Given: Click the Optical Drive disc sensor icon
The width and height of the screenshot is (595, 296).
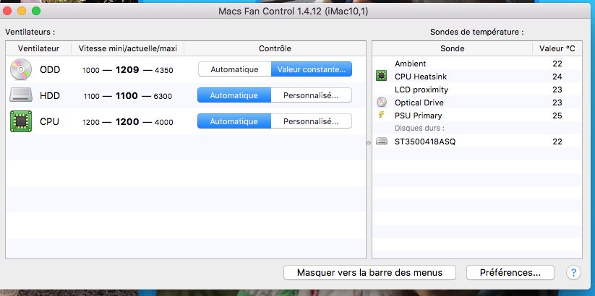Looking at the screenshot, I should pos(381,103).
